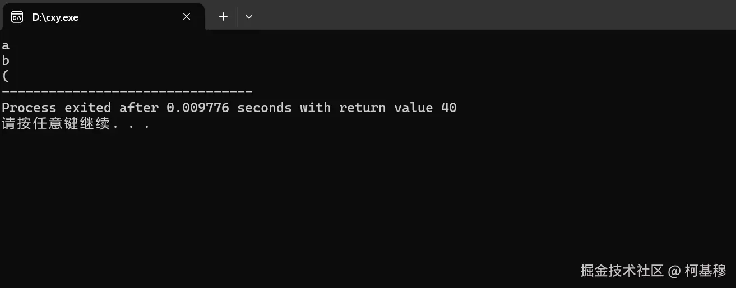The height and width of the screenshot is (288, 736).
Task: Click the return value number 40
Action: (448, 108)
